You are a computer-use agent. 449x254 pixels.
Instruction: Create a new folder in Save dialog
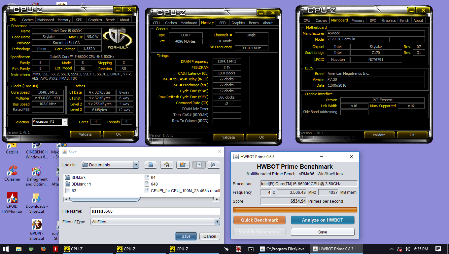coord(183,165)
